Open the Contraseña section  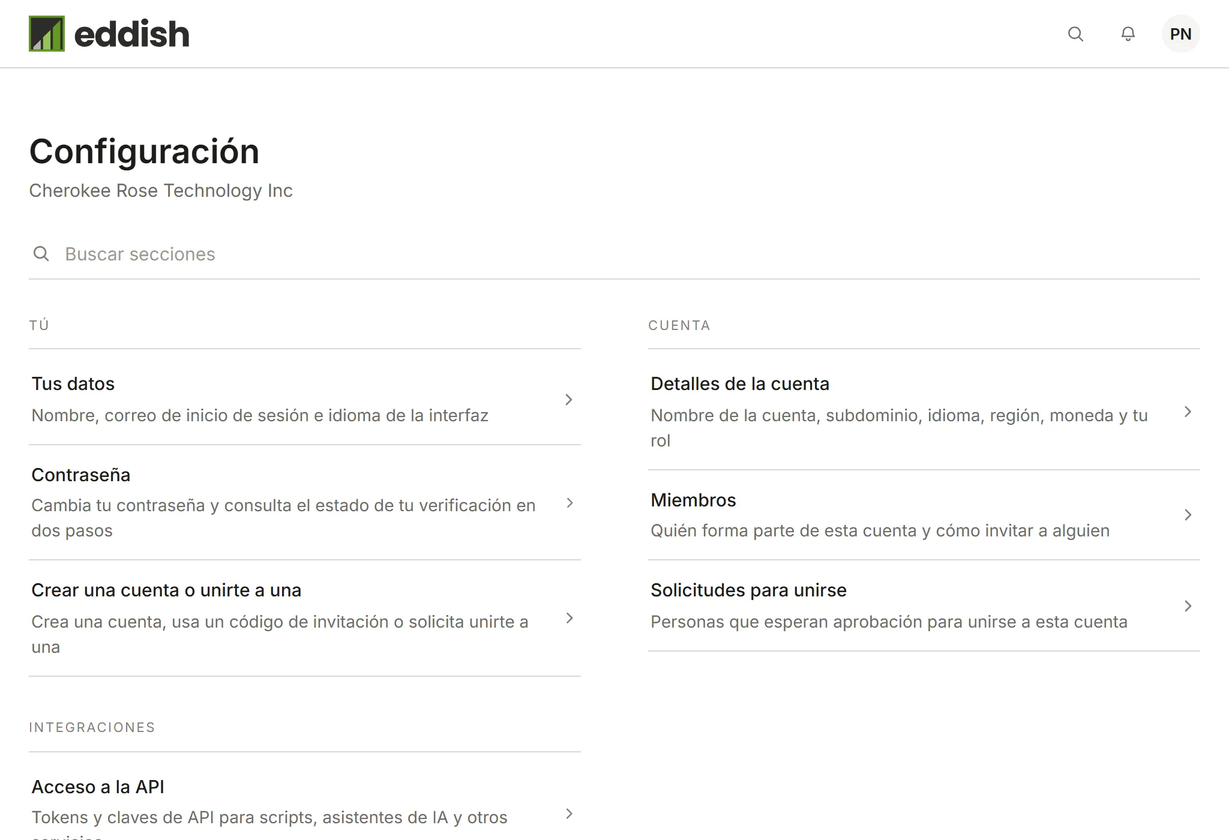click(x=305, y=503)
